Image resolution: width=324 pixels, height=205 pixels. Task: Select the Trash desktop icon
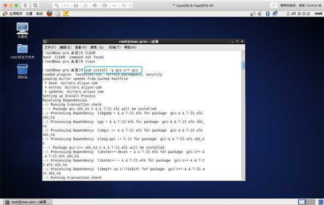point(22,71)
